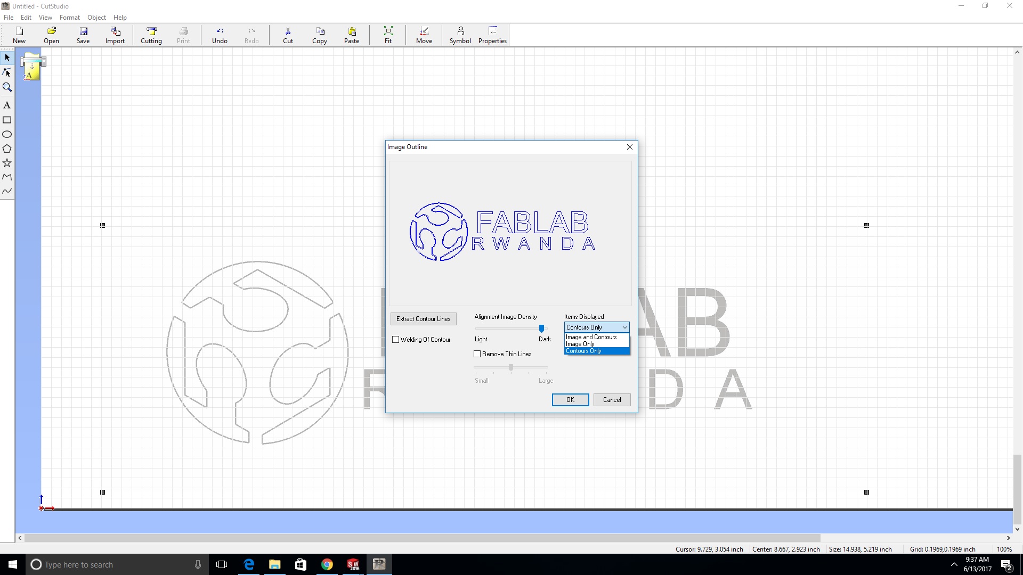Click the Extract Contour Lines button
The image size is (1023, 575).
point(424,319)
